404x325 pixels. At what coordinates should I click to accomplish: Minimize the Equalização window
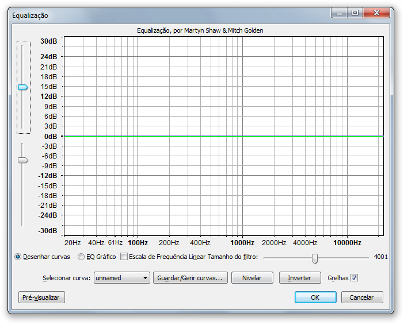pos(340,13)
